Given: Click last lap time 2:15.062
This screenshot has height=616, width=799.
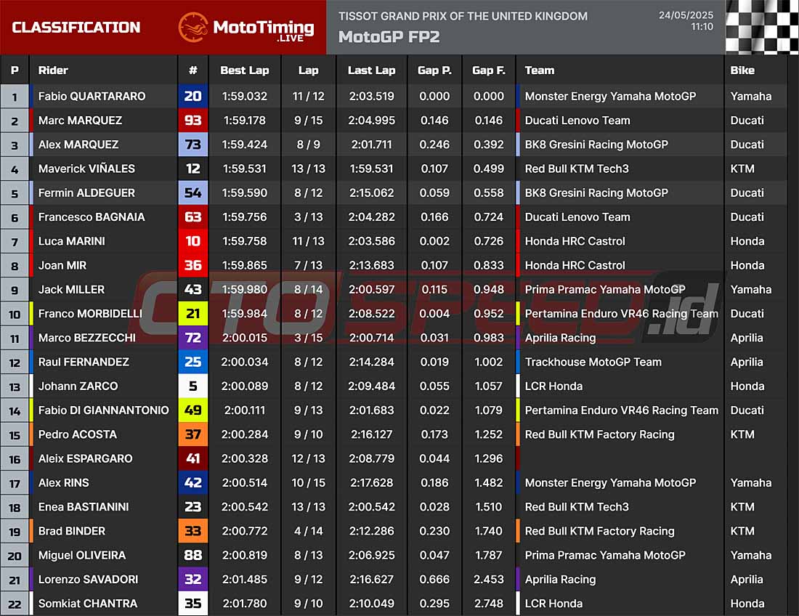Looking at the screenshot, I should coord(371,192).
